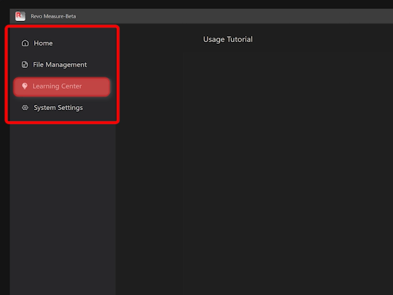Click the "Home" text label
393x295 pixels.
(x=43, y=43)
